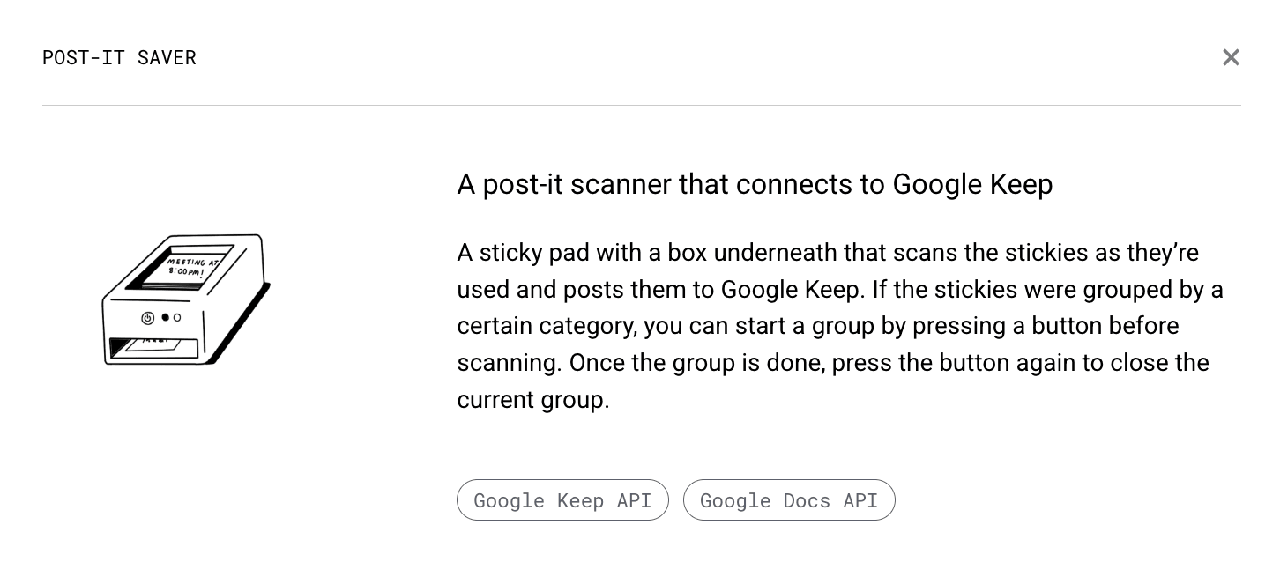Click the POST-IT SAVER header label
Viewport: 1280px width, 562px height.
(x=119, y=57)
